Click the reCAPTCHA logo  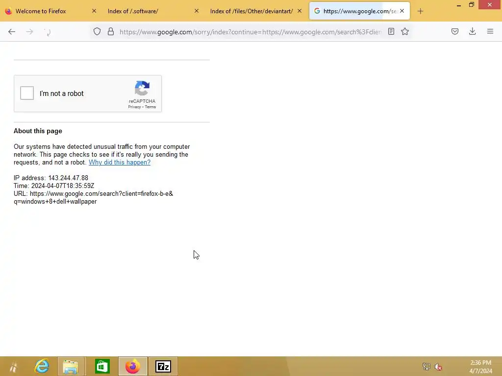pyautogui.click(x=142, y=88)
